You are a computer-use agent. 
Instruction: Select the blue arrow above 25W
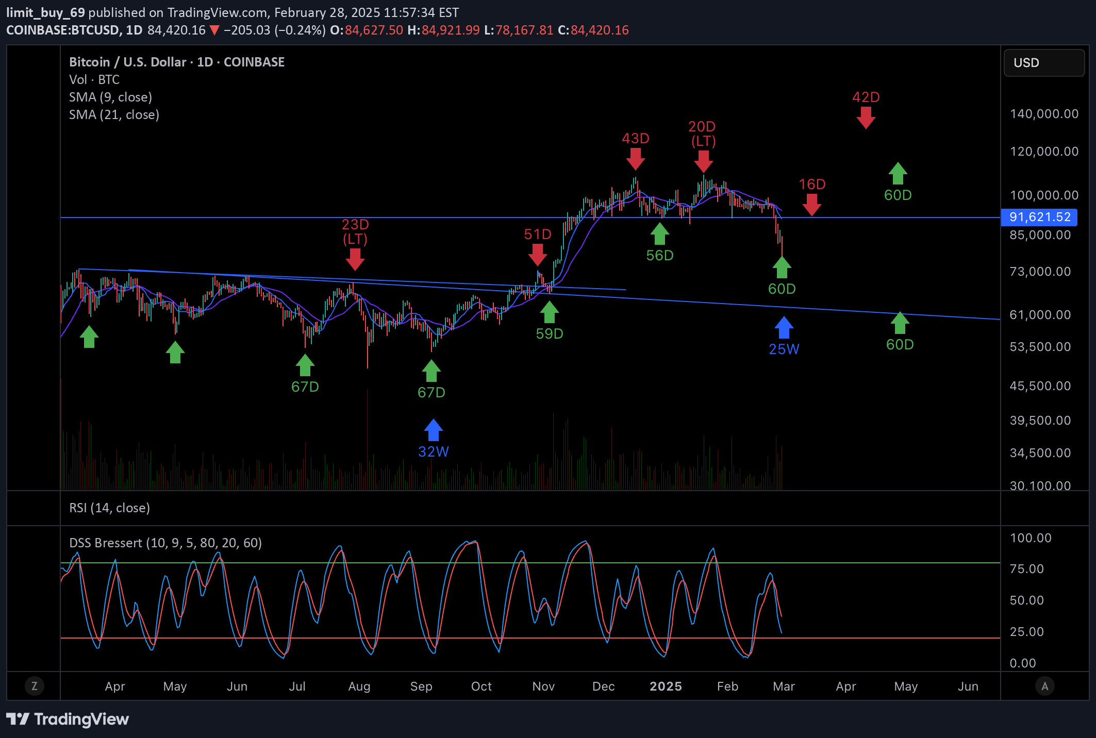784,327
